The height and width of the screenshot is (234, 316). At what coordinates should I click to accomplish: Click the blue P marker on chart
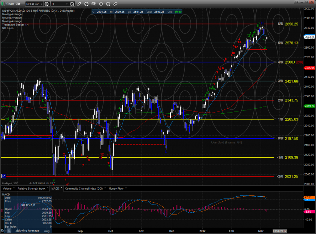pos(4,176)
